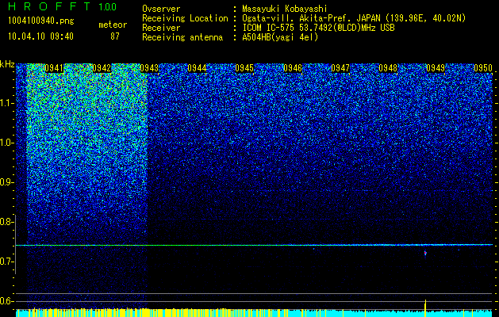
Task: Click the 0945 time marker
Action: coord(244,68)
